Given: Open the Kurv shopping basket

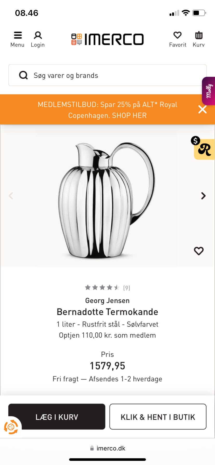Looking at the screenshot, I should (x=199, y=39).
